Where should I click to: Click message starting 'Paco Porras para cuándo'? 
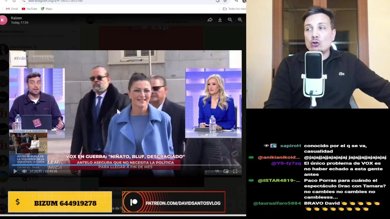[345, 189]
